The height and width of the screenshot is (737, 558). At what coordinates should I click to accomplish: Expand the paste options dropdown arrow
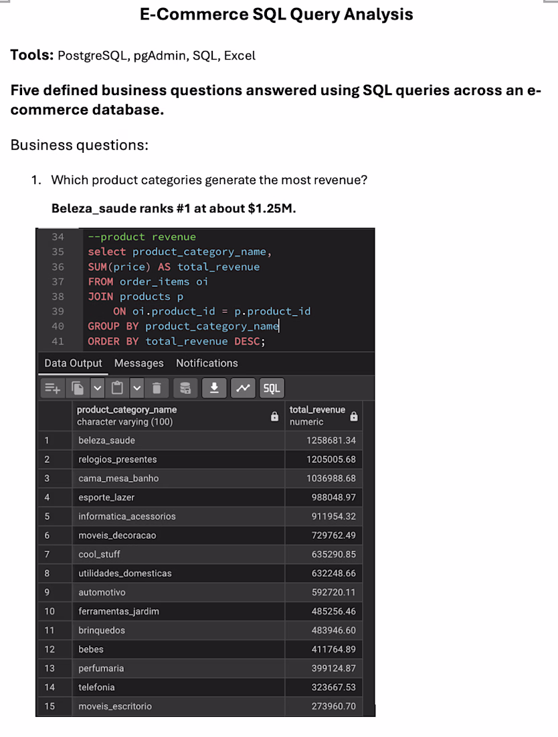coord(136,388)
